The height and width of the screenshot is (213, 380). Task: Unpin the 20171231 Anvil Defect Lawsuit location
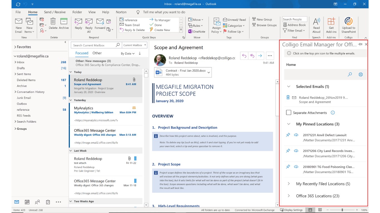(x=288, y=135)
